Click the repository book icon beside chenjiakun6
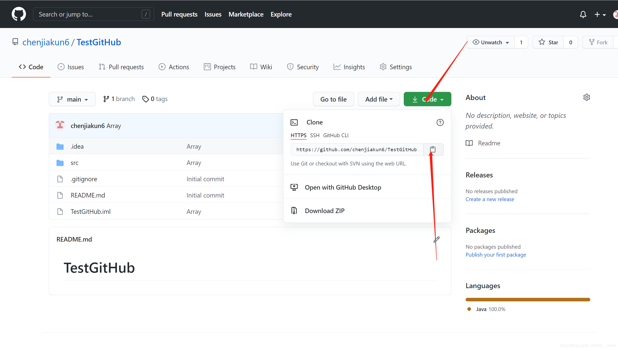The image size is (618, 350). click(15, 42)
